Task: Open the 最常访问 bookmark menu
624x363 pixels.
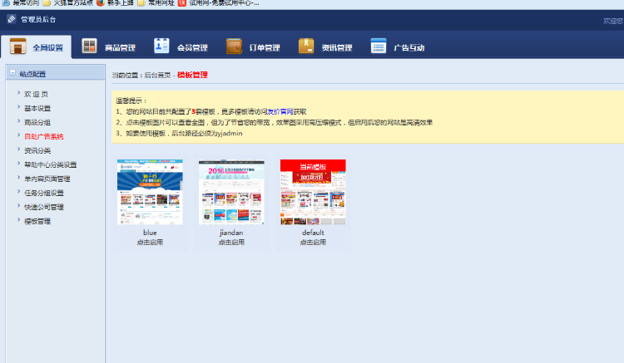Action: point(21,3)
